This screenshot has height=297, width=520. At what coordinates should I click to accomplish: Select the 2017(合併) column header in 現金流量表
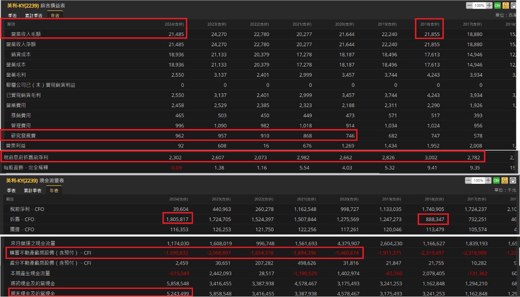pos(477,199)
